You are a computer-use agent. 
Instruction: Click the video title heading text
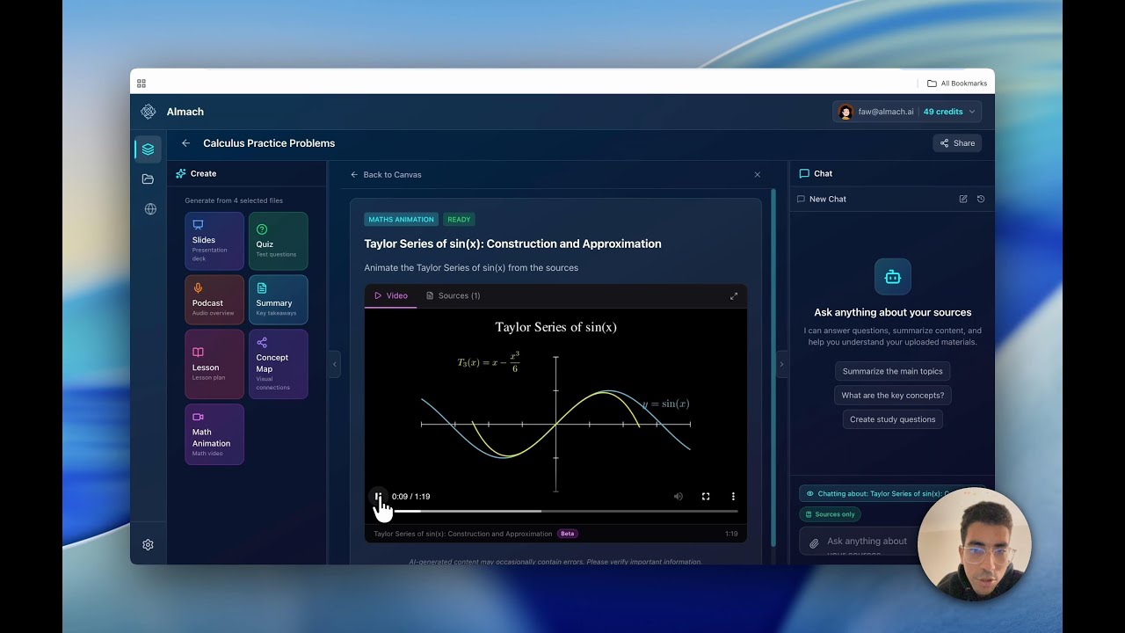[513, 244]
